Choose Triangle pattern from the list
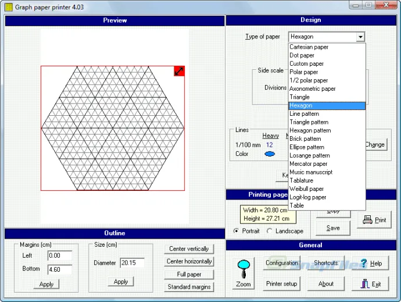This screenshot has height=302, width=401. [x=327, y=122]
